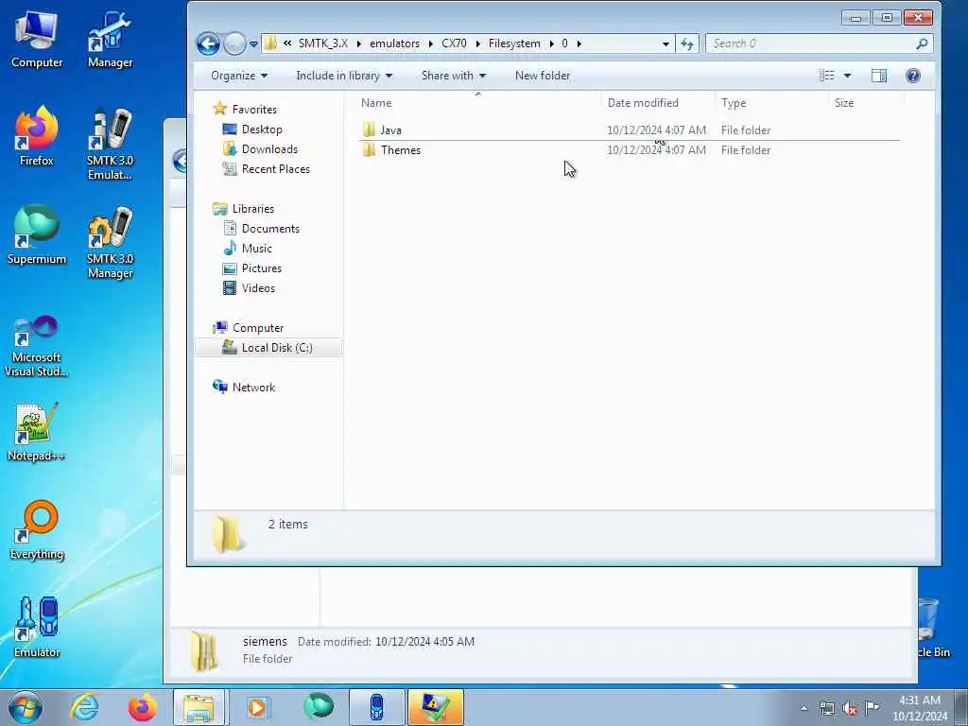The image size is (968, 726).
Task: Select Local Disk (C:) in tree
Action: tap(268, 348)
